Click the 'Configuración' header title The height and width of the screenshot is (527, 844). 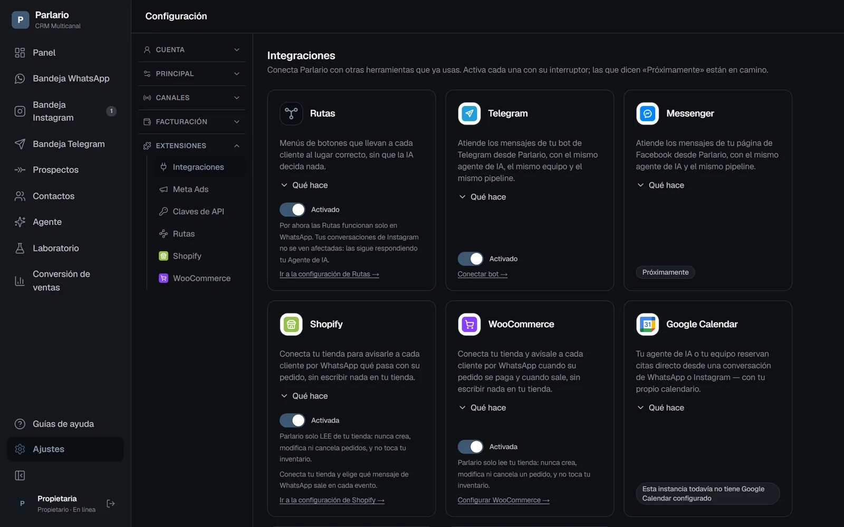176,16
